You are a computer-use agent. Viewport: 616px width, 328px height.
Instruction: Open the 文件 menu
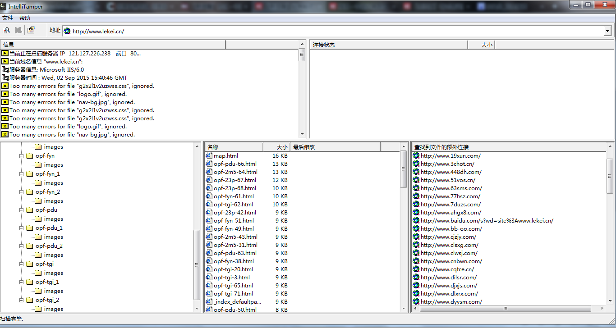(x=8, y=18)
